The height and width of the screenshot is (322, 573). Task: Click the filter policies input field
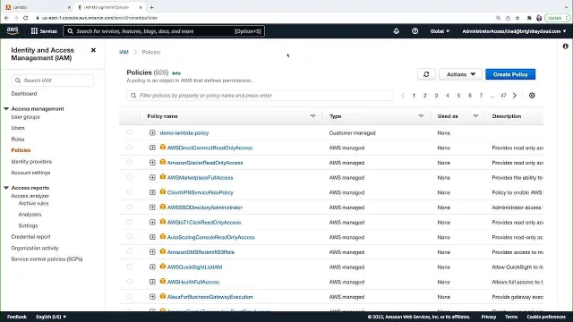(x=260, y=96)
